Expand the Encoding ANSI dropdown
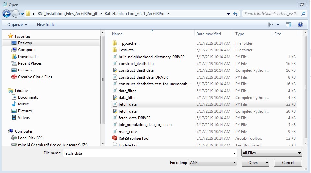Image resolution: width=311 pixels, height=173 pixels. [213, 163]
